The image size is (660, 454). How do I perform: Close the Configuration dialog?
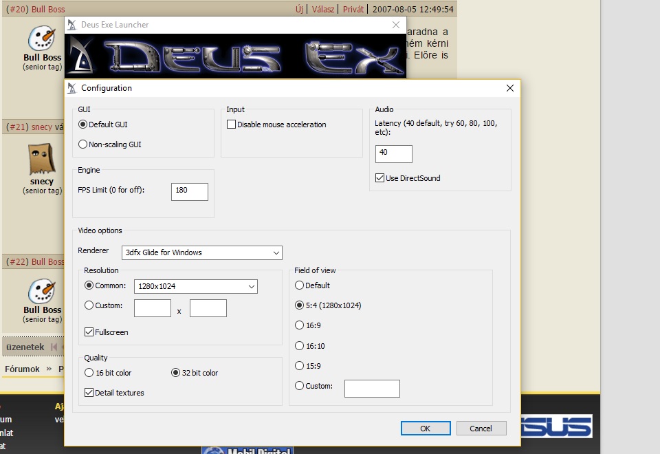(x=509, y=88)
